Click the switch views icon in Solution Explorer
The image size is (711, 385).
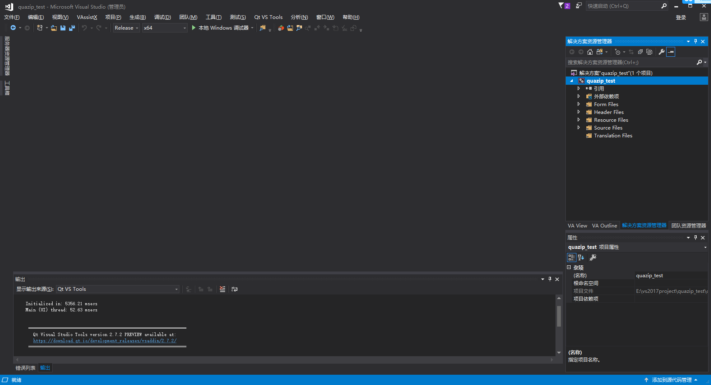coord(599,52)
